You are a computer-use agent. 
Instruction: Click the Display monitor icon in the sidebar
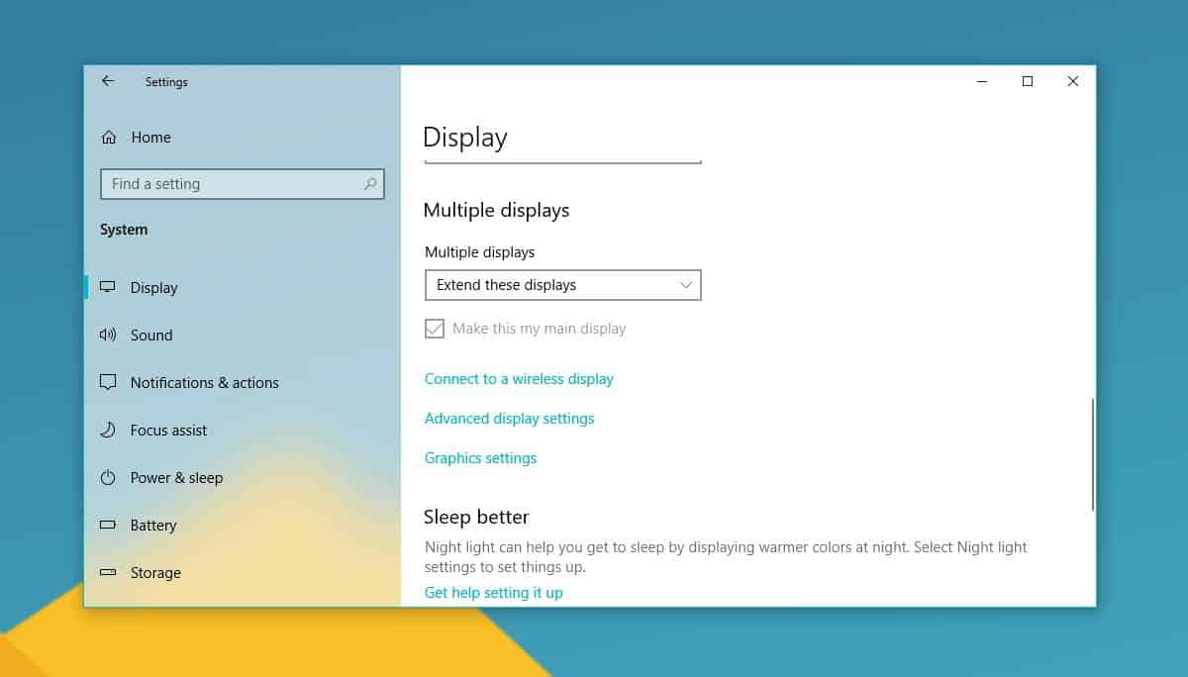pyautogui.click(x=108, y=287)
